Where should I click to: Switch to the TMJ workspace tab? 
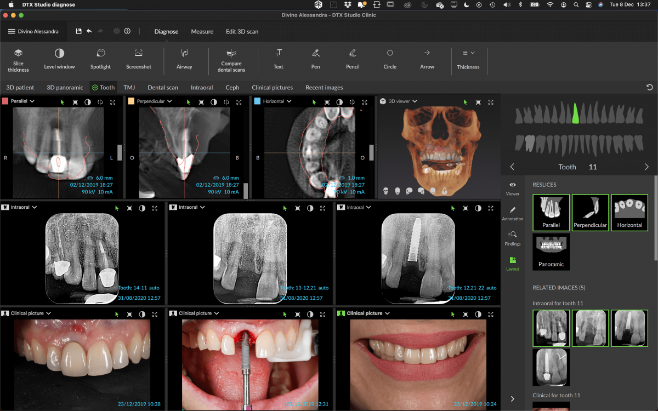point(129,88)
